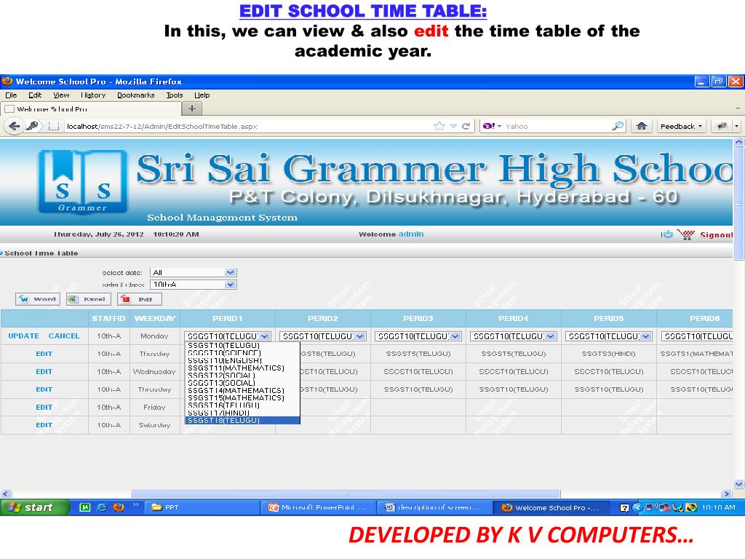
Task: Open the PERIOD2 staff dropdown
Action: click(322, 336)
